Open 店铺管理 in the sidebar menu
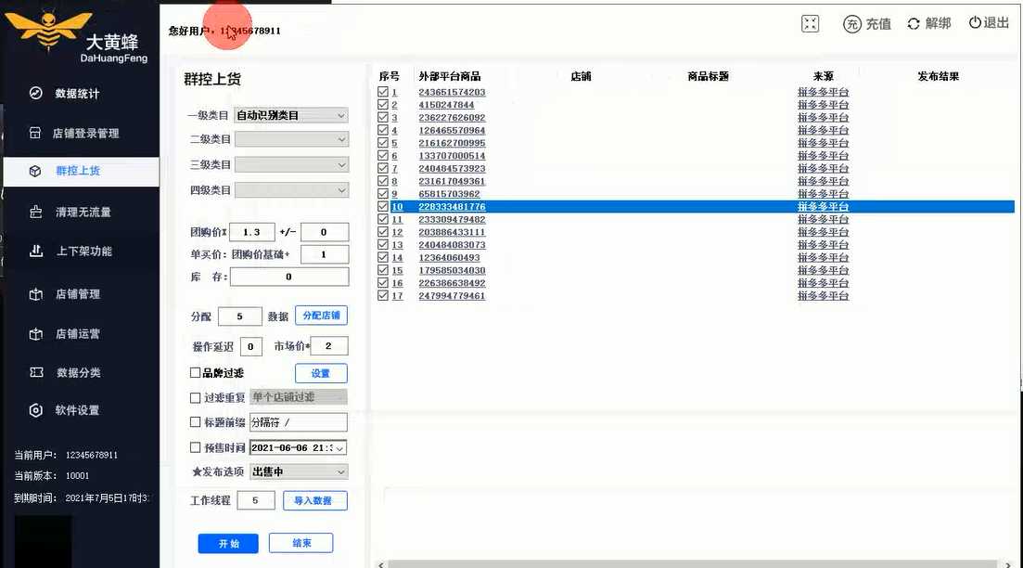This screenshot has width=1023, height=568. 77,294
